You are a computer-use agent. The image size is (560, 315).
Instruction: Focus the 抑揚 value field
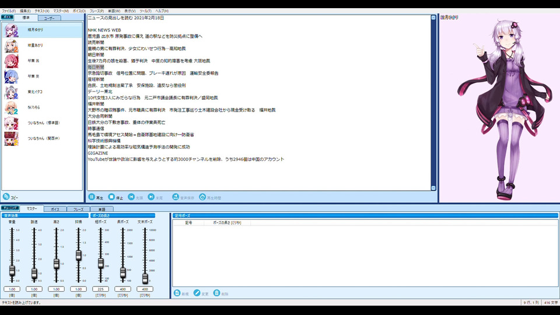coord(78,289)
